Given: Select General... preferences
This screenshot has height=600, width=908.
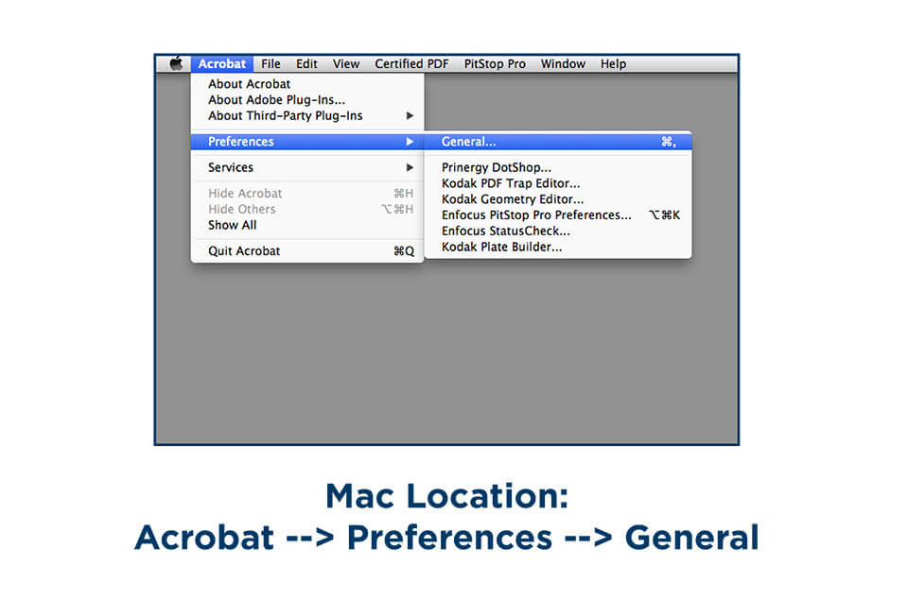Looking at the screenshot, I should coord(558,141).
